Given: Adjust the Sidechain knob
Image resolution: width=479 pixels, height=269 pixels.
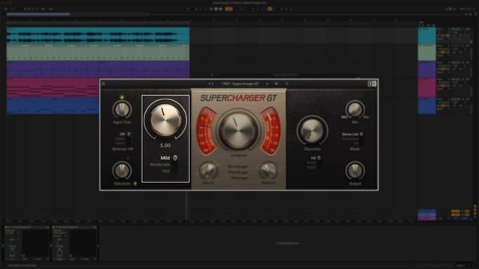Looking at the screenshot, I should coord(122,170).
